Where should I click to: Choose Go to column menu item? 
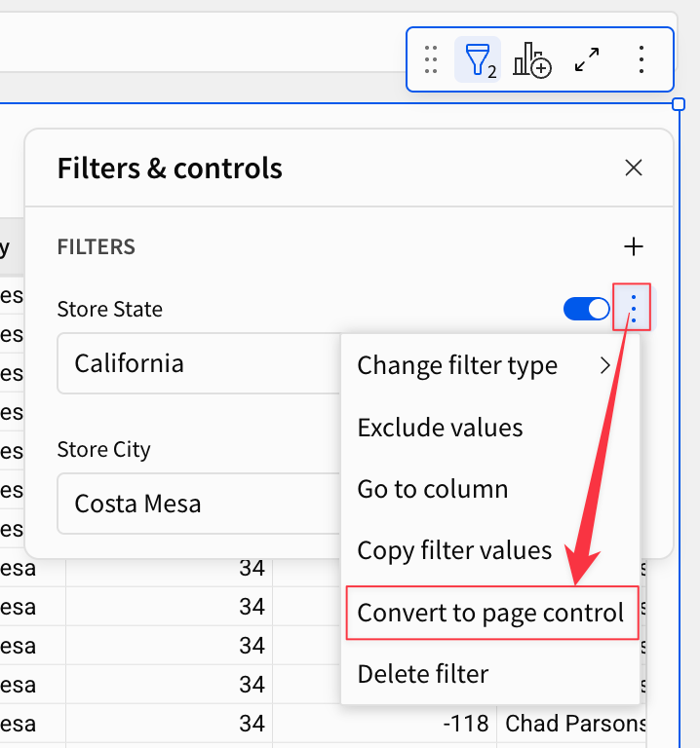coord(433,489)
